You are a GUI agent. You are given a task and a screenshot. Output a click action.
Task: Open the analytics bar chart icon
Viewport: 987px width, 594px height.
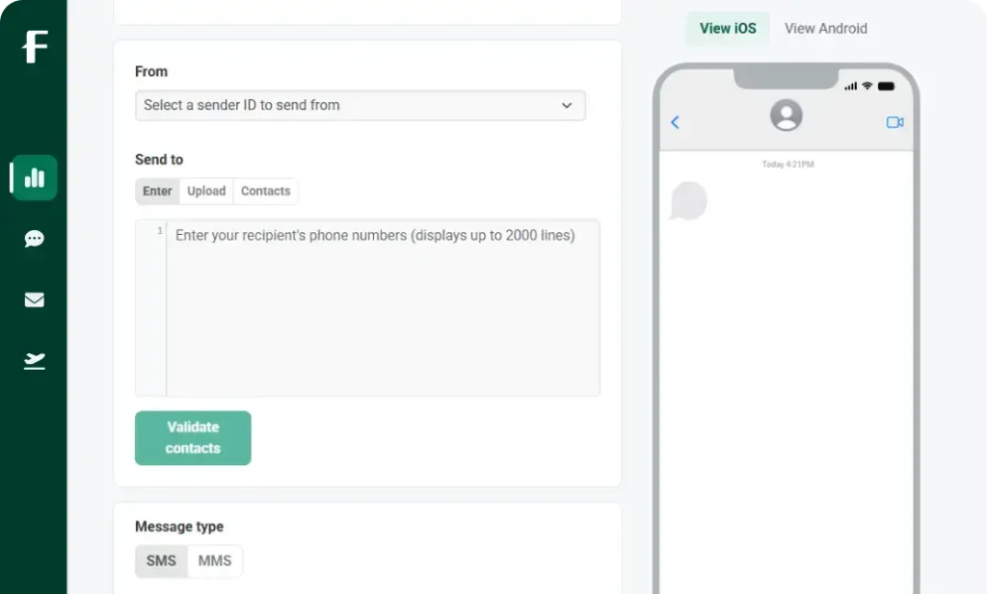[35, 178]
